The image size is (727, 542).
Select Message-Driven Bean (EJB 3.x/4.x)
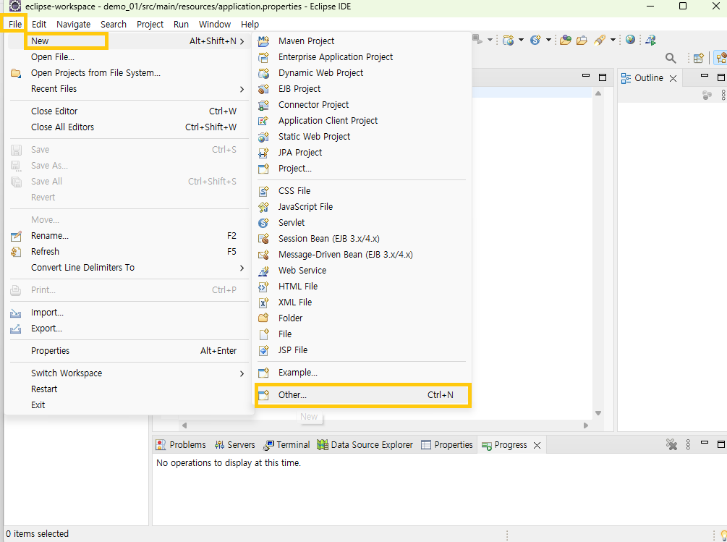point(362,255)
